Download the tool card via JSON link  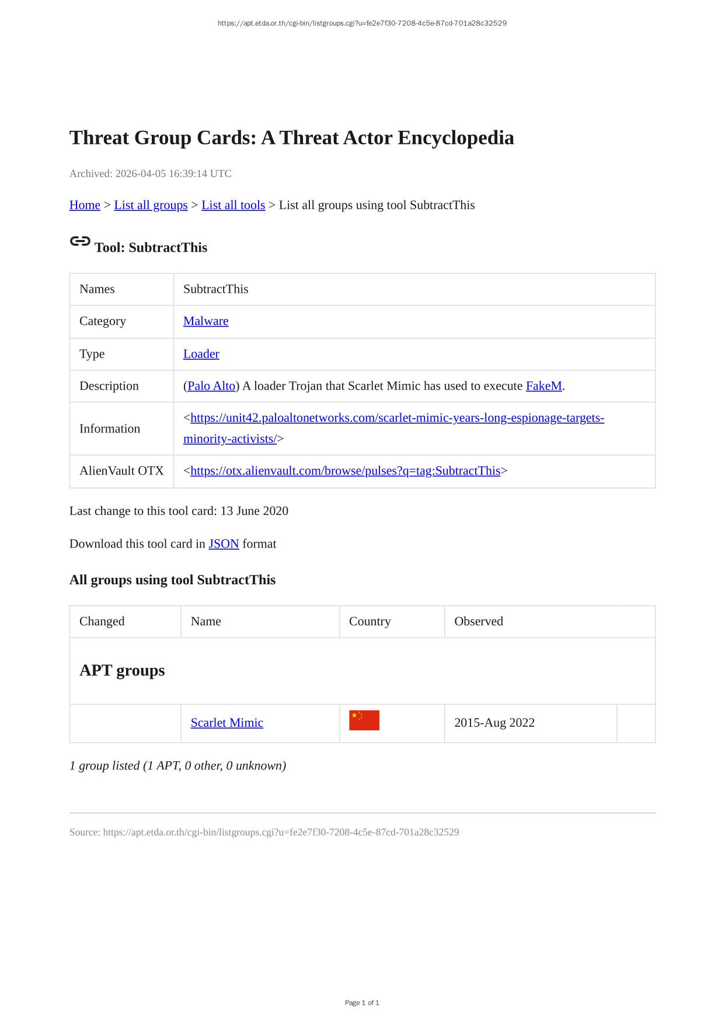[x=224, y=544]
